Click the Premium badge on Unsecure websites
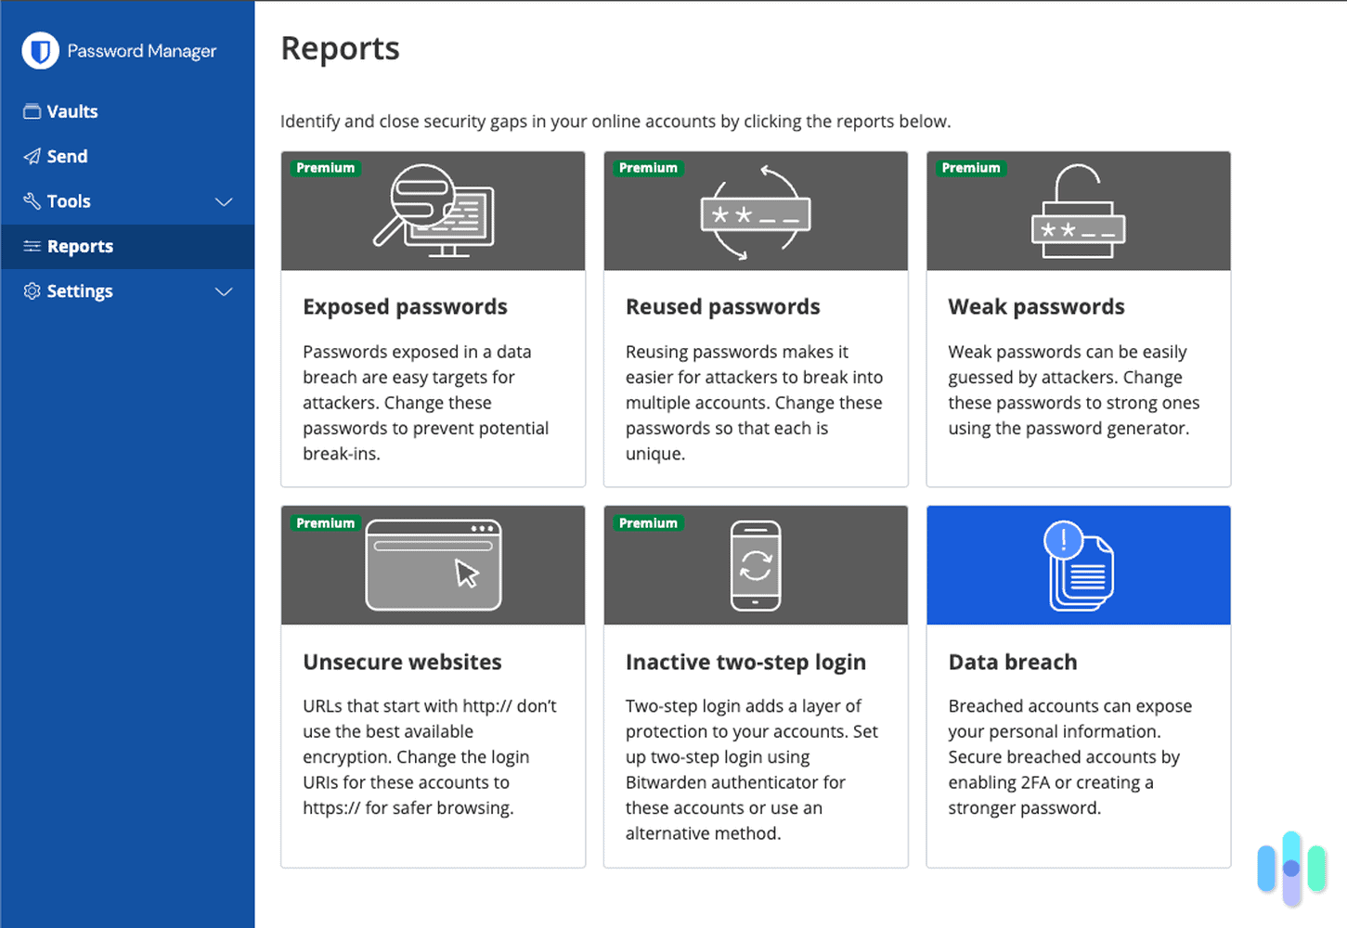Viewport: 1347px width, 928px height. 326,523
